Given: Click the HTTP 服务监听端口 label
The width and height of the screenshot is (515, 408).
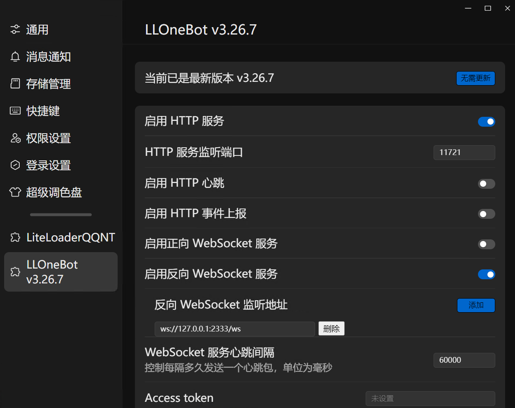Looking at the screenshot, I should [x=194, y=152].
